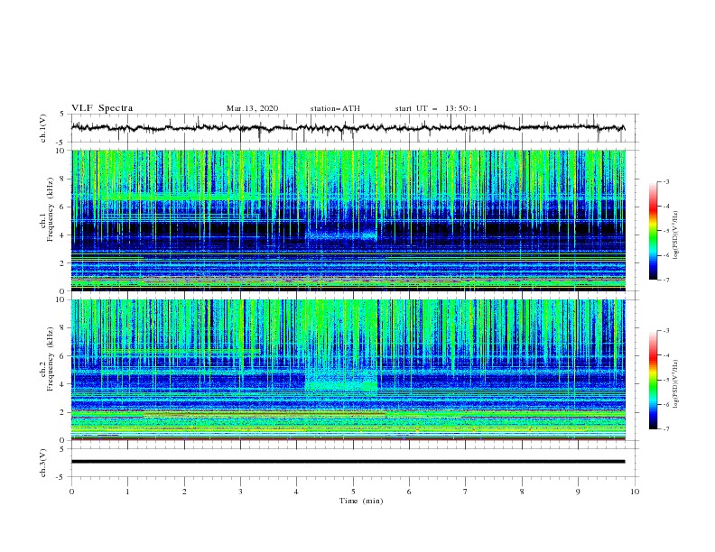Screen dimensions: 715x552
Task: Click time axis tick label "3"
Action: point(241,492)
